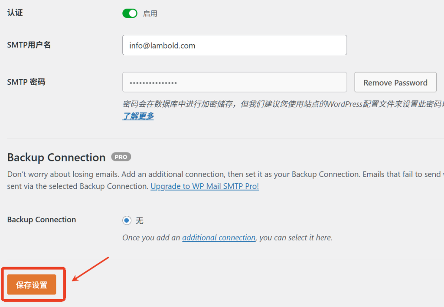
Task: Click the Backup Connection label beside the radio row
Action: [x=42, y=220]
